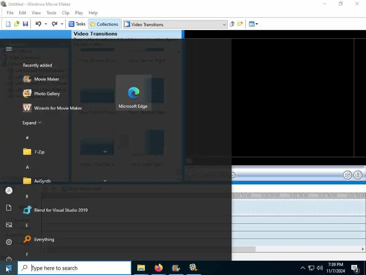Click the timeline scrollbar right arrow
The height and width of the screenshot is (275, 366).
363,249
